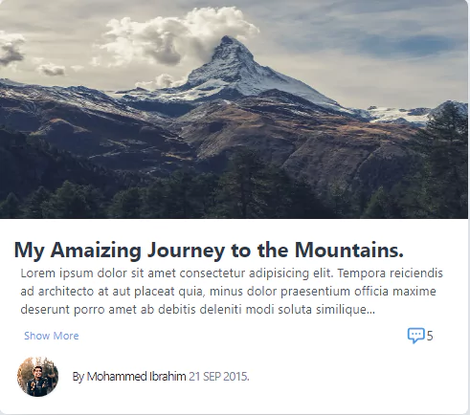Open the author's round profile avatar
Image resolution: width=470 pixels, height=415 pixels.
(37, 377)
